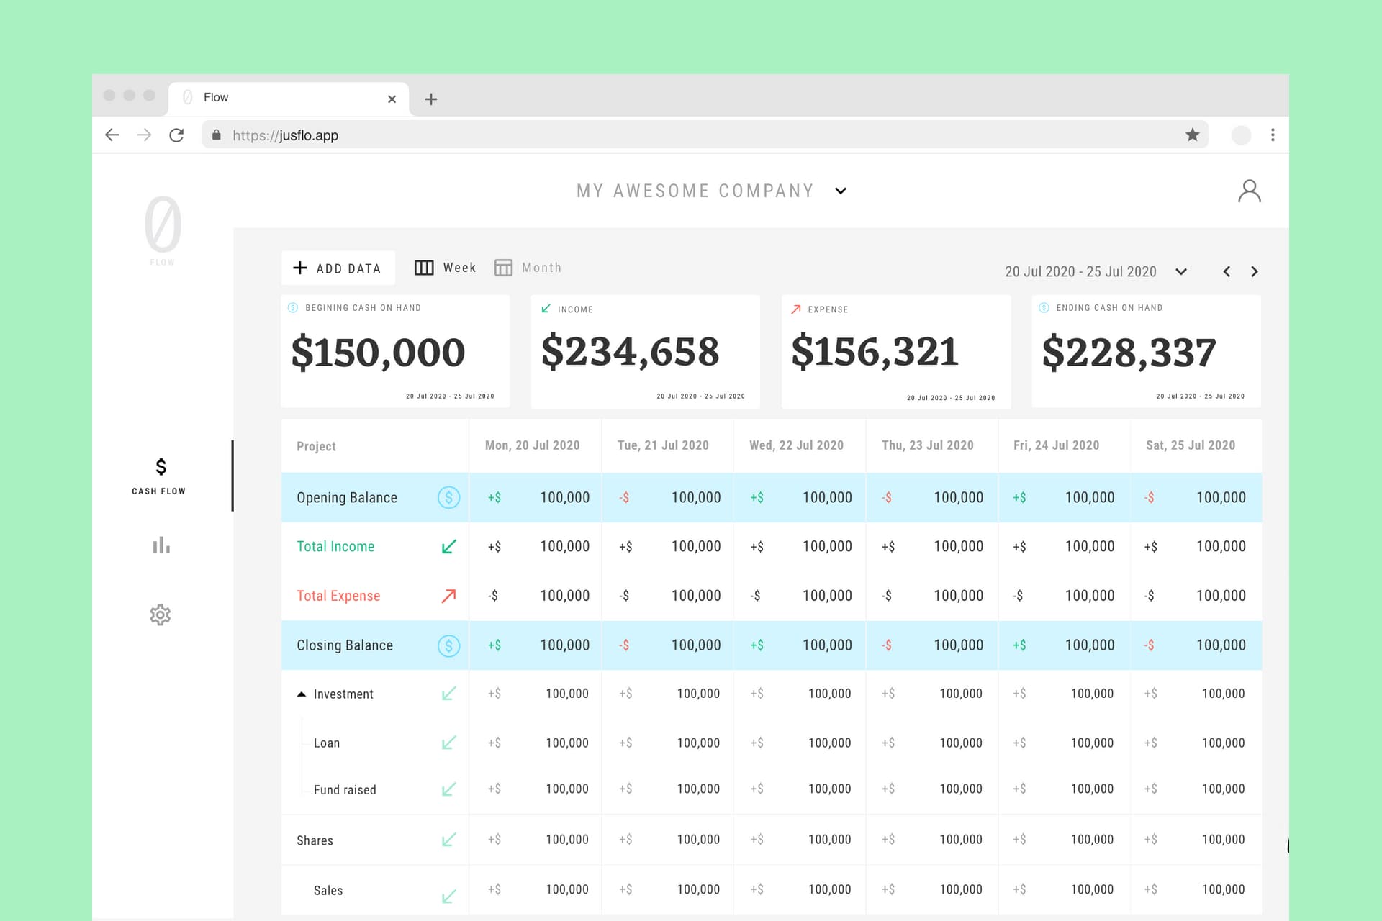The height and width of the screenshot is (921, 1382).
Task: Click the browser address bar
Action: (x=648, y=135)
